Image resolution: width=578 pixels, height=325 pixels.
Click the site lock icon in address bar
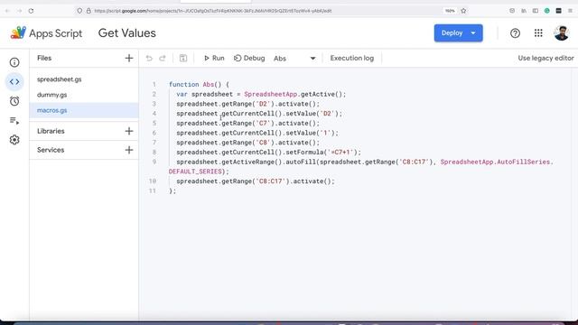point(89,11)
